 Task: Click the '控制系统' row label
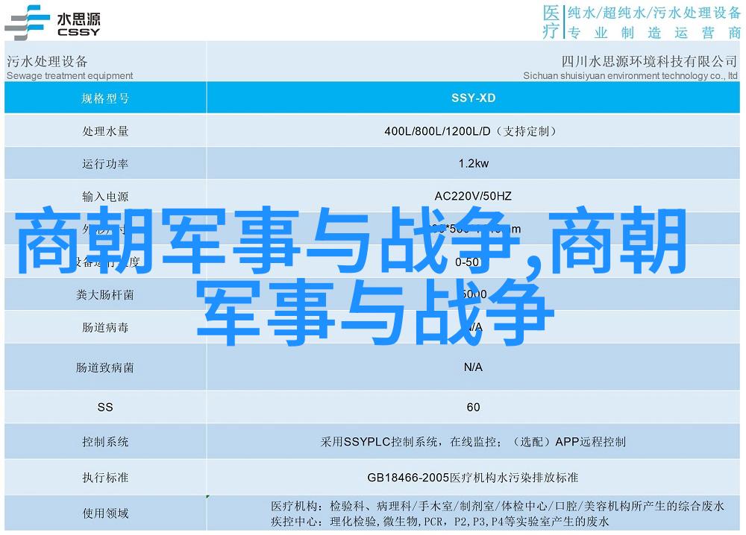click(x=105, y=442)
